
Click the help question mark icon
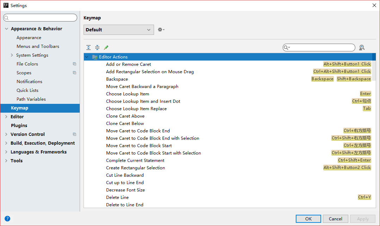click(7, 219)
